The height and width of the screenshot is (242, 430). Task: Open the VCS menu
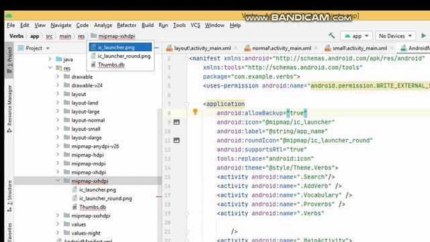[196, 26]
